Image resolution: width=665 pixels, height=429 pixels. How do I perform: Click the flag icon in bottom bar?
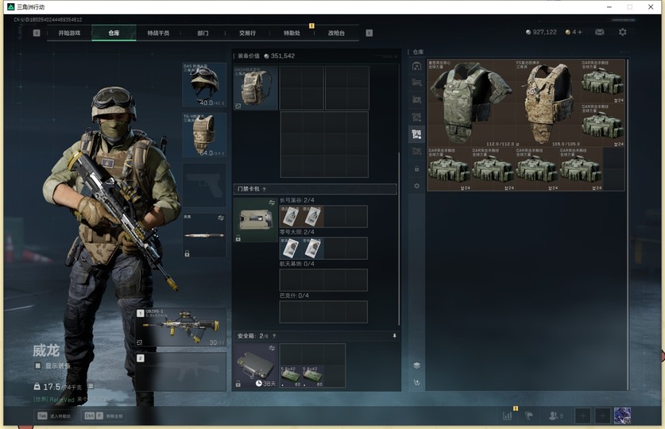point(529,415)
